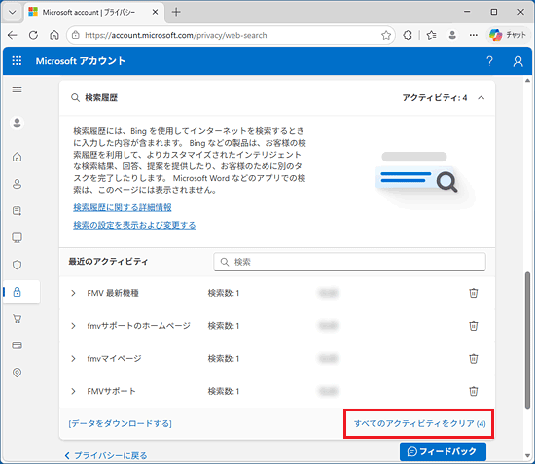
Task: Delete the 'FMVサポート' search entry
Action: [x=474, y=391]
